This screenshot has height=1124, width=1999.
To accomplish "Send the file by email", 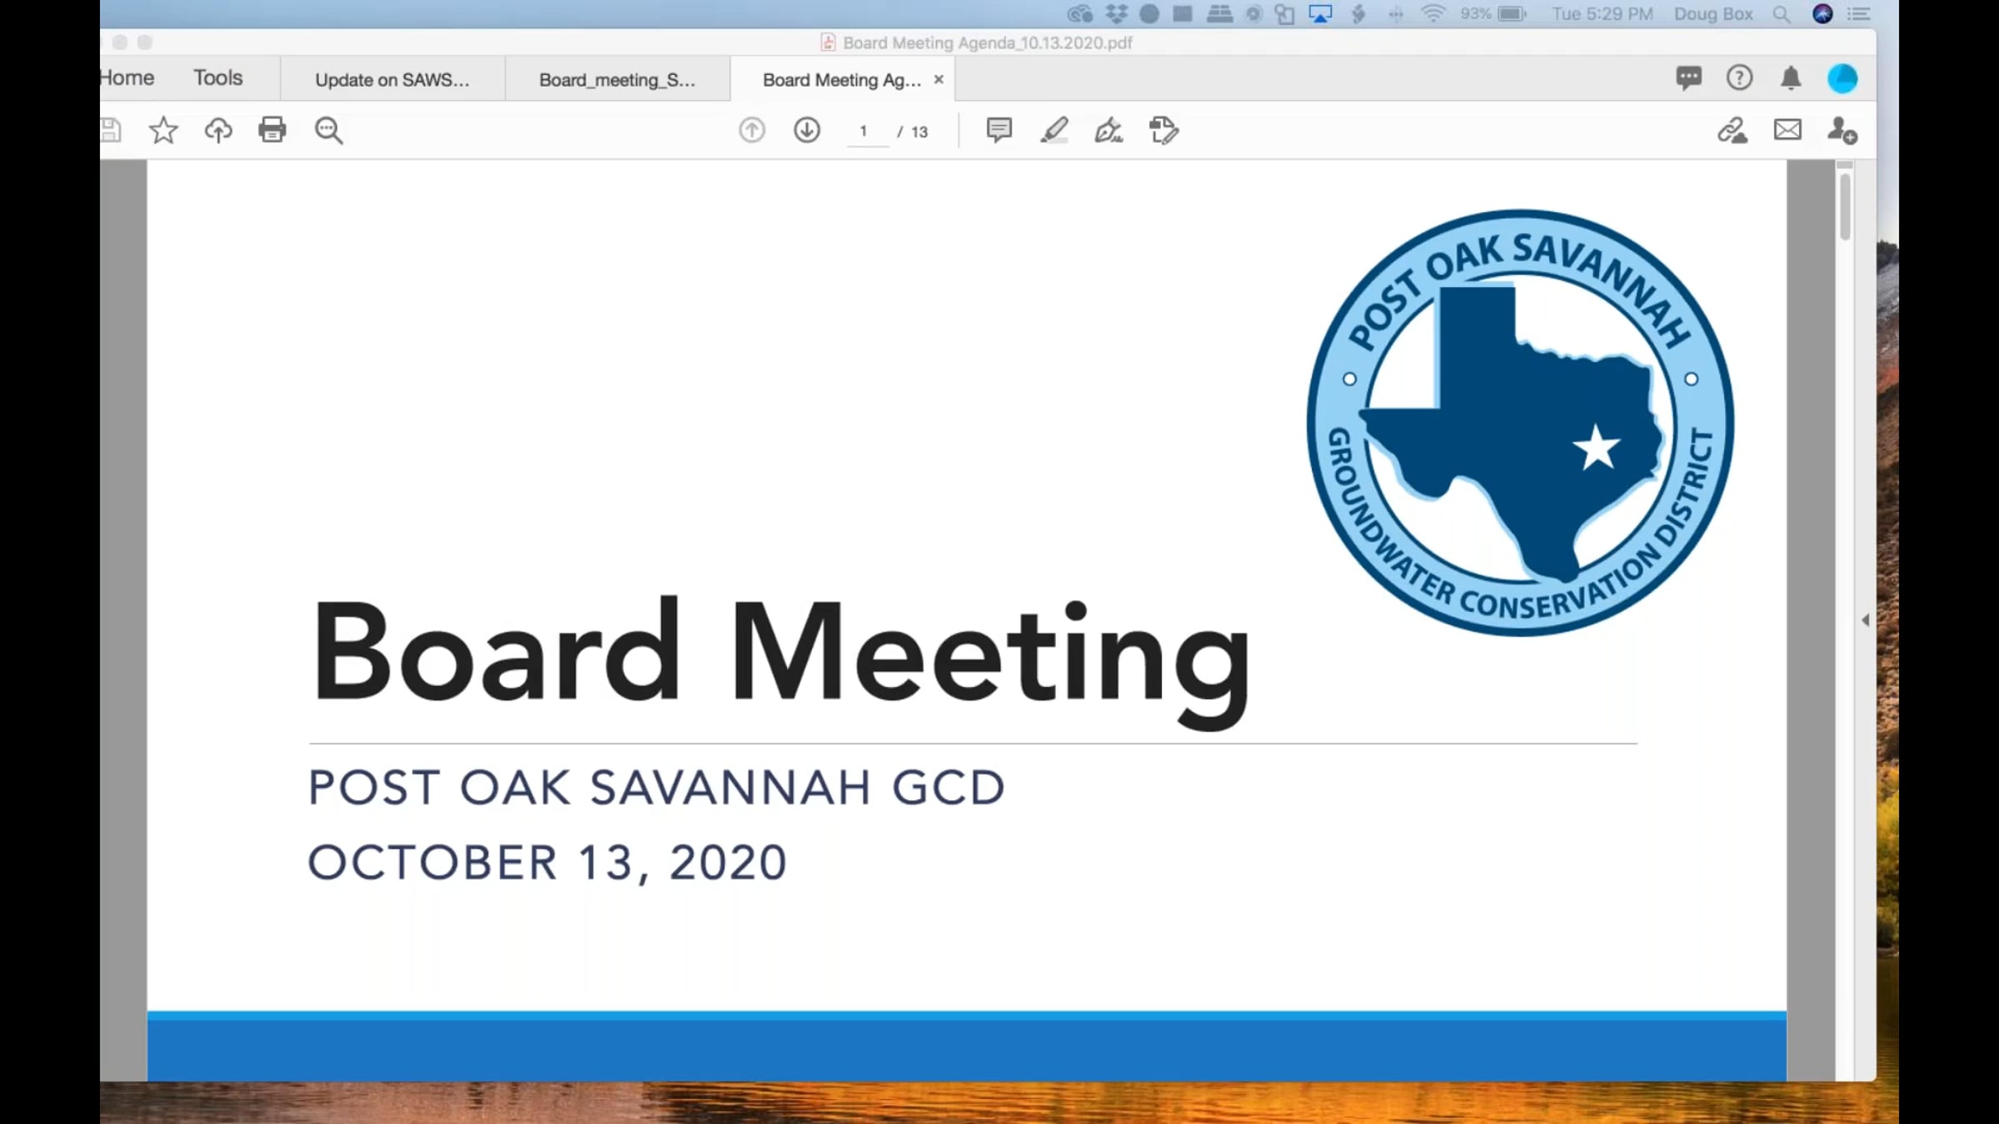I will click(1787, 130).
